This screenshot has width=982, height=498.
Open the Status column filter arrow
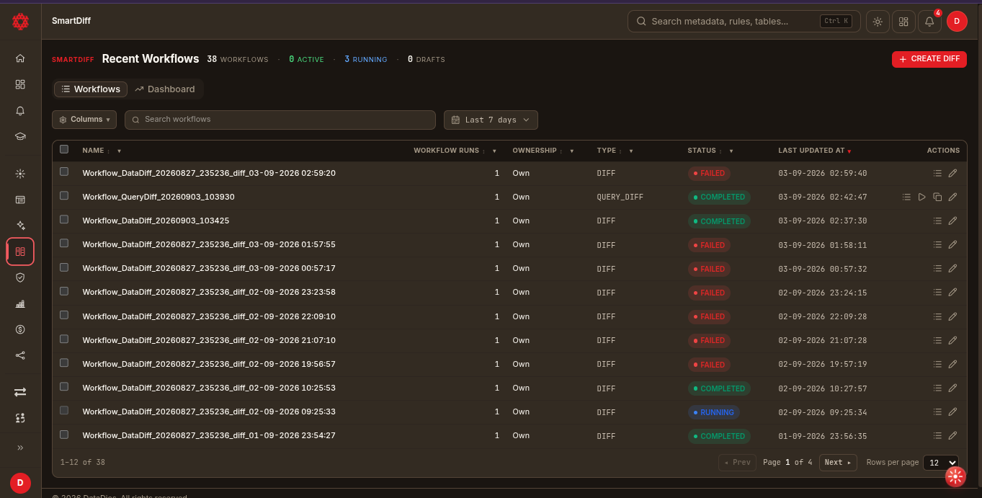pos(731,151)
